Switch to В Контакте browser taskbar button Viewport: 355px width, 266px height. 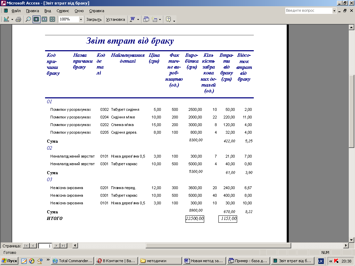[116, 261]
